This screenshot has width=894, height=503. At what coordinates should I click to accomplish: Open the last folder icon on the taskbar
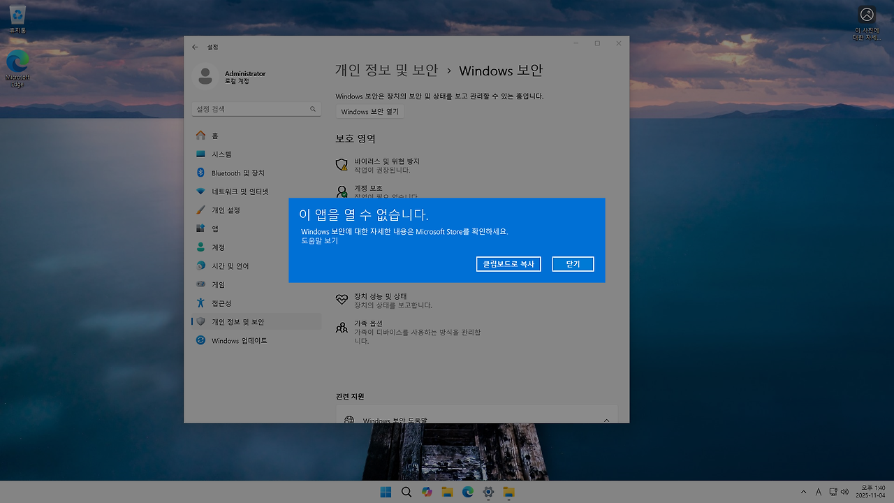point(509,492)
